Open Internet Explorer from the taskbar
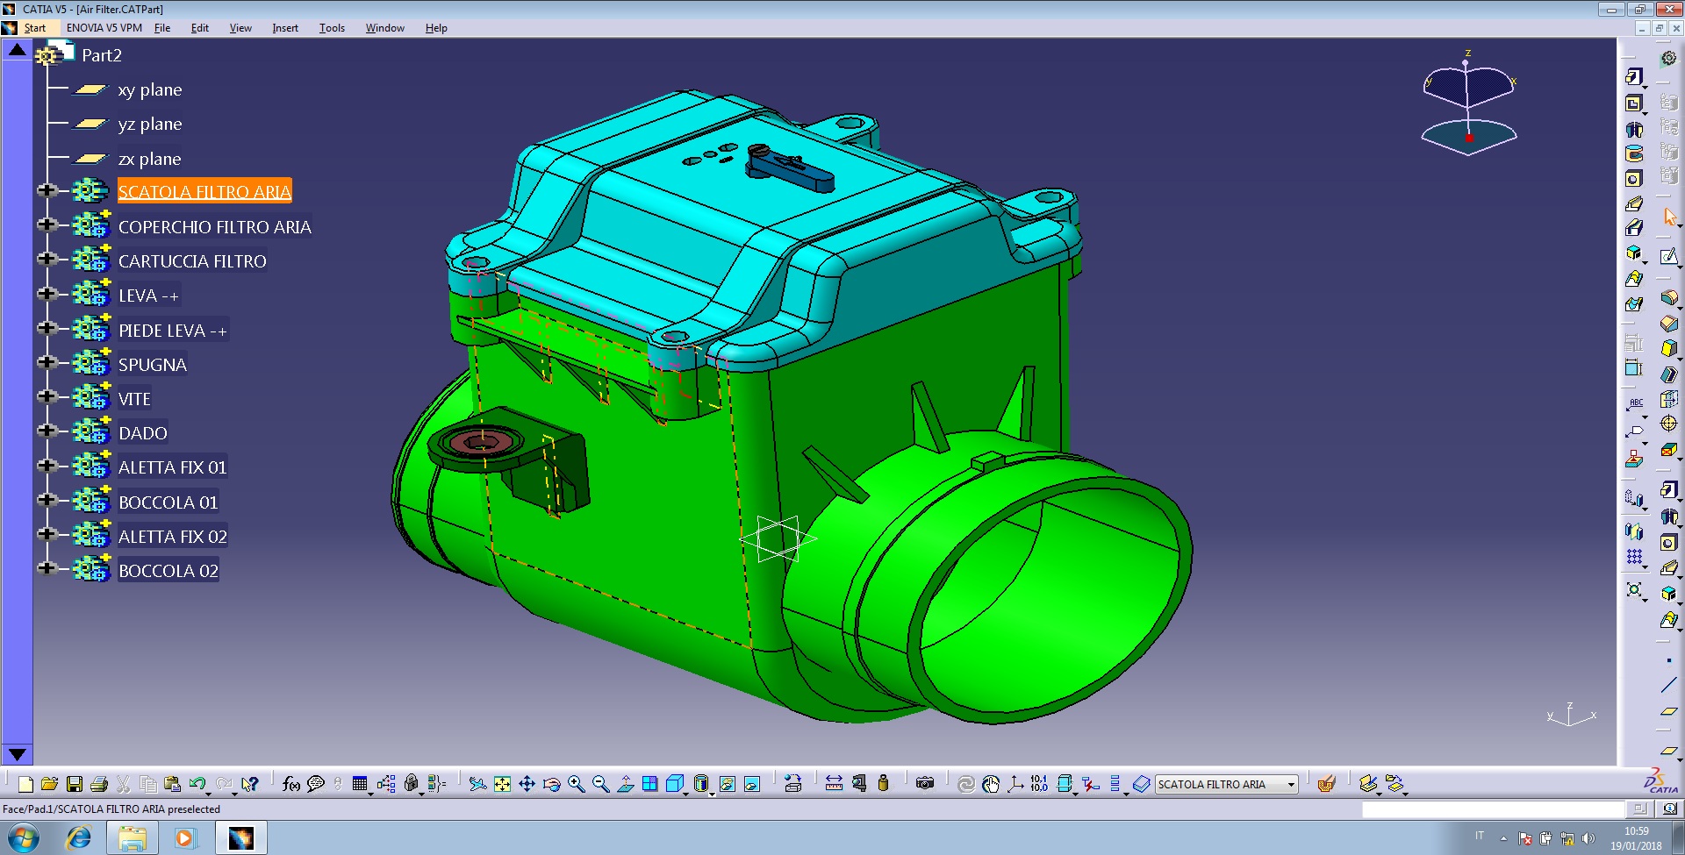The width and height of the screenshot is (1685, 855). (79, 838)
